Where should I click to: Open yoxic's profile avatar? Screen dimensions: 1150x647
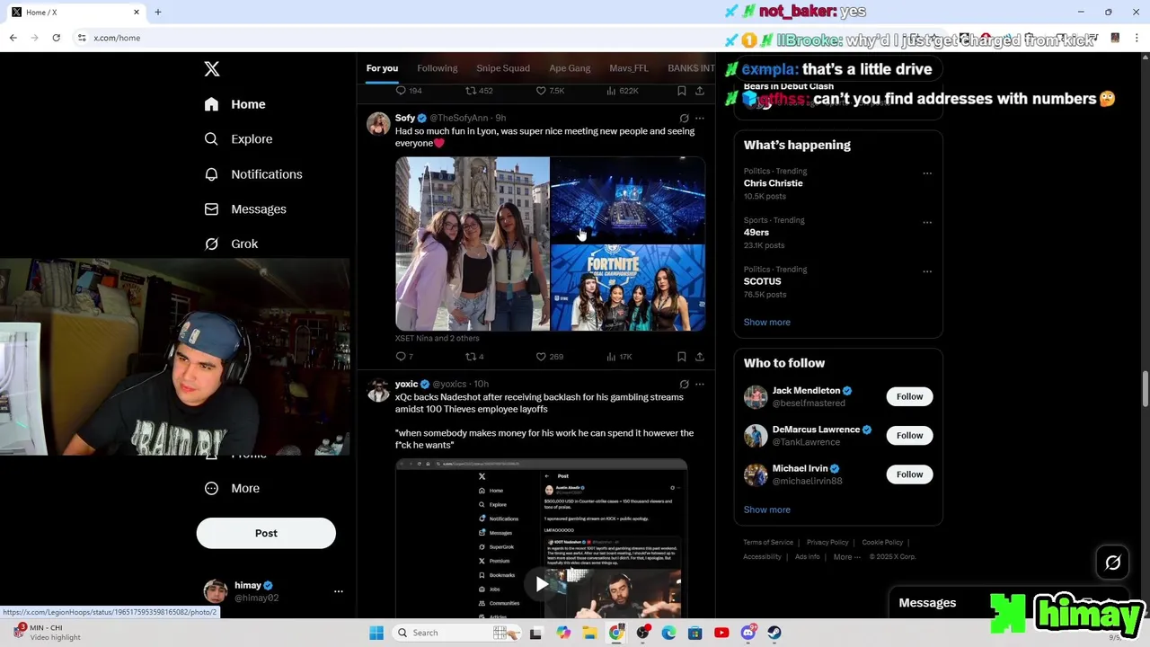pyautogui.click(x=378, y=389)
